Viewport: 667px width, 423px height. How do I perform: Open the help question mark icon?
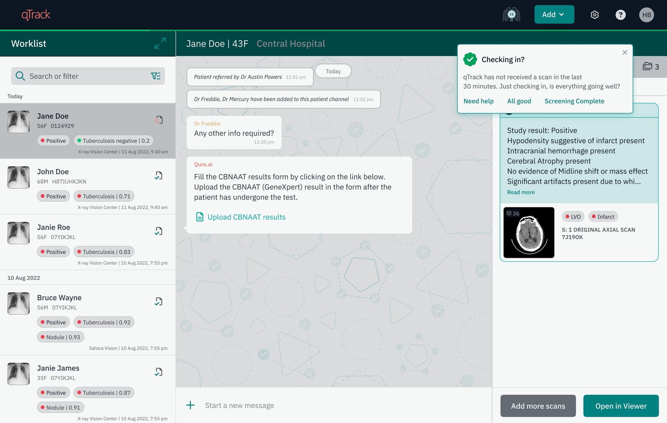620,15
